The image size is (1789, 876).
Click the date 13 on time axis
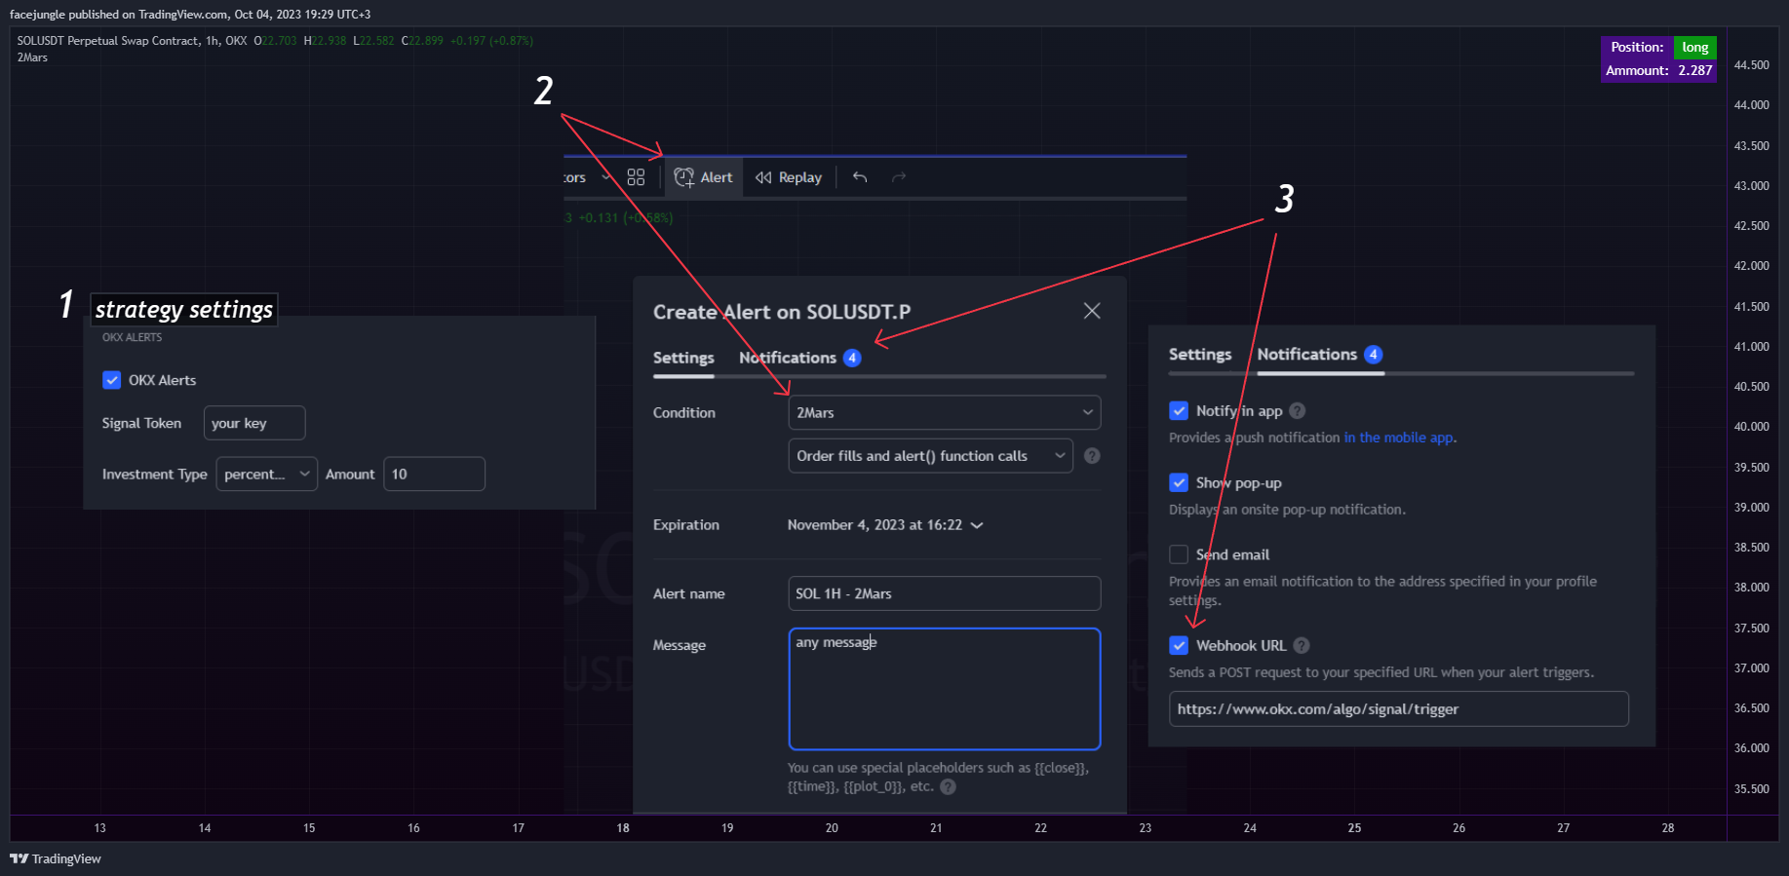pos(100,828)
